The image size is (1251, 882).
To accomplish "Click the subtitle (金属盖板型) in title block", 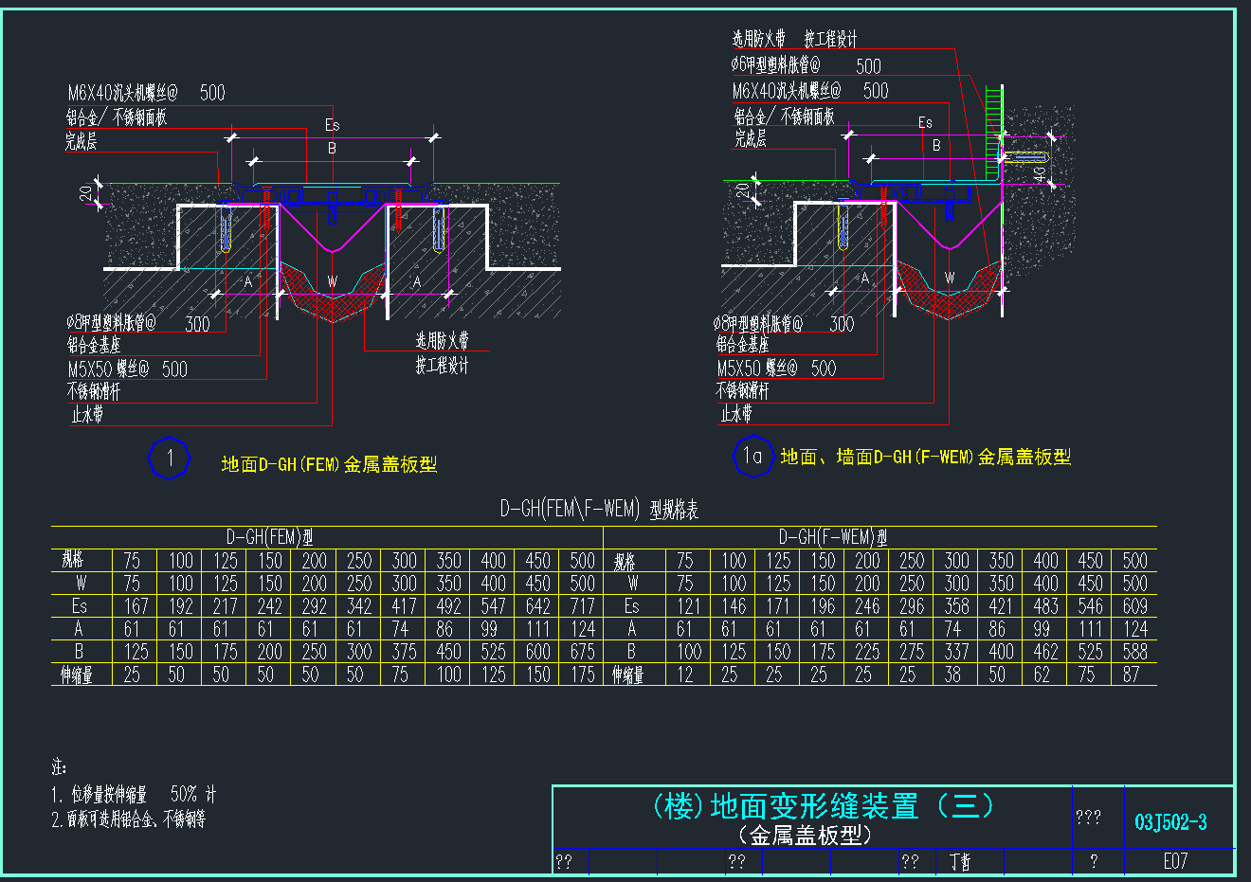I will [805, 835].
